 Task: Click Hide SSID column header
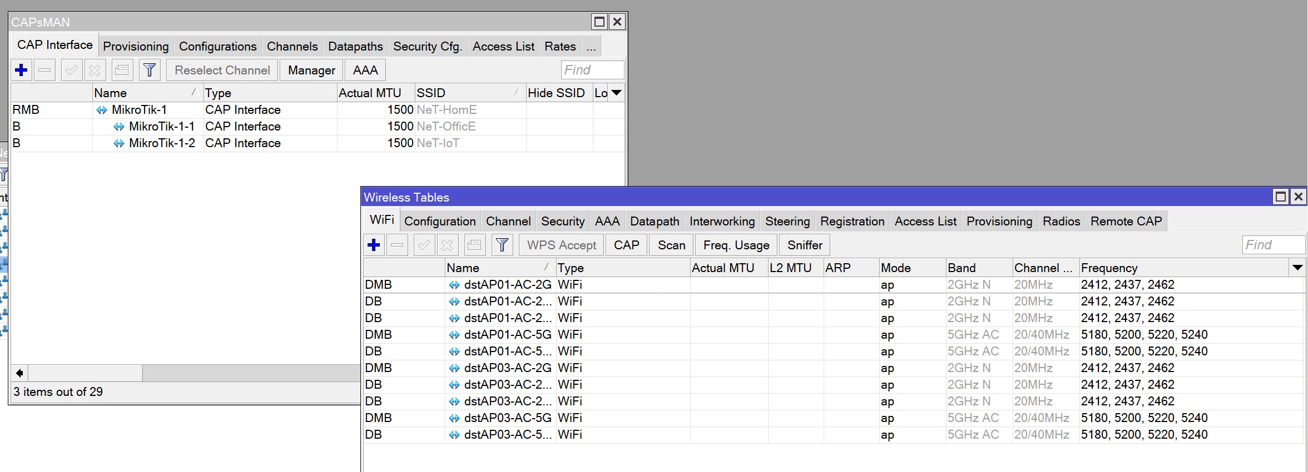pyautogui.click(x=559, y=93)
